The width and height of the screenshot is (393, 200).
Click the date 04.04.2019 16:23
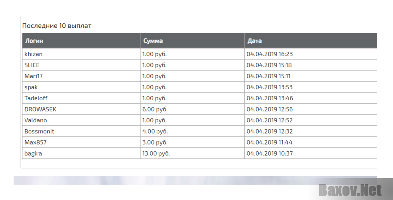(x=270, y=54)
